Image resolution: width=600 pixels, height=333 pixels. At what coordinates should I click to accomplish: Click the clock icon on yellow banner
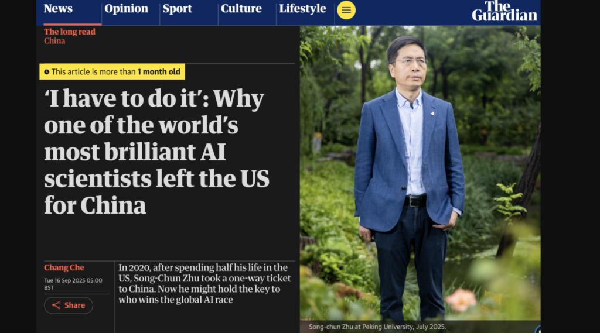[x=47, y=72]
